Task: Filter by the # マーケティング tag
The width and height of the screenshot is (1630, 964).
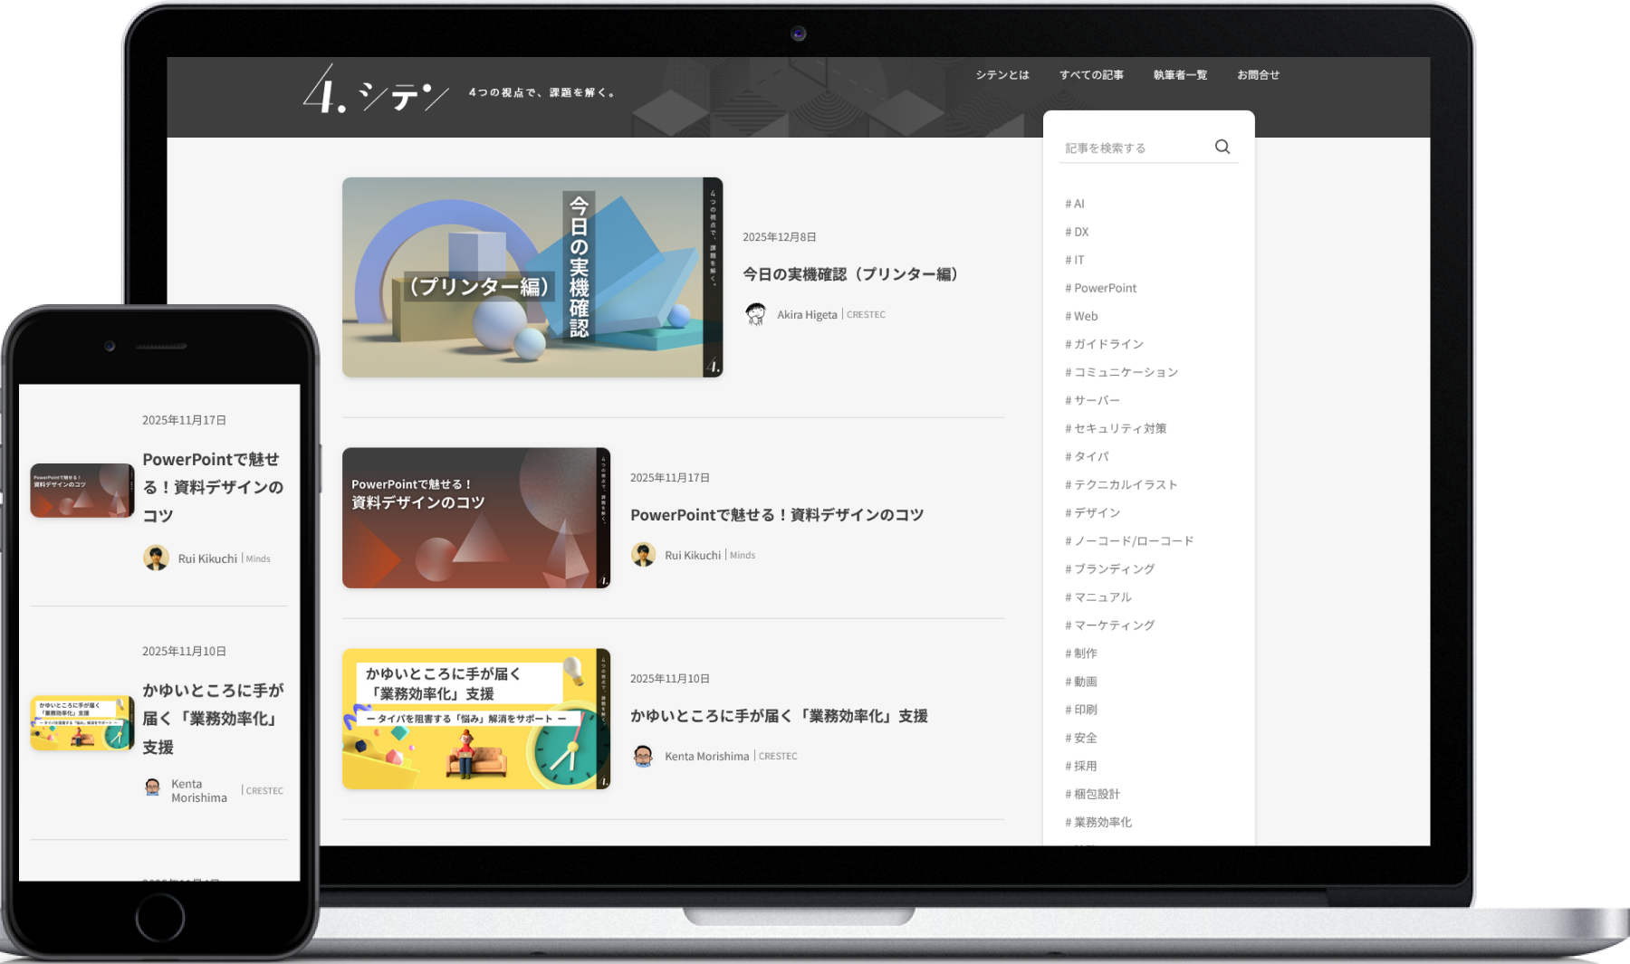Action: [1109, 625]
